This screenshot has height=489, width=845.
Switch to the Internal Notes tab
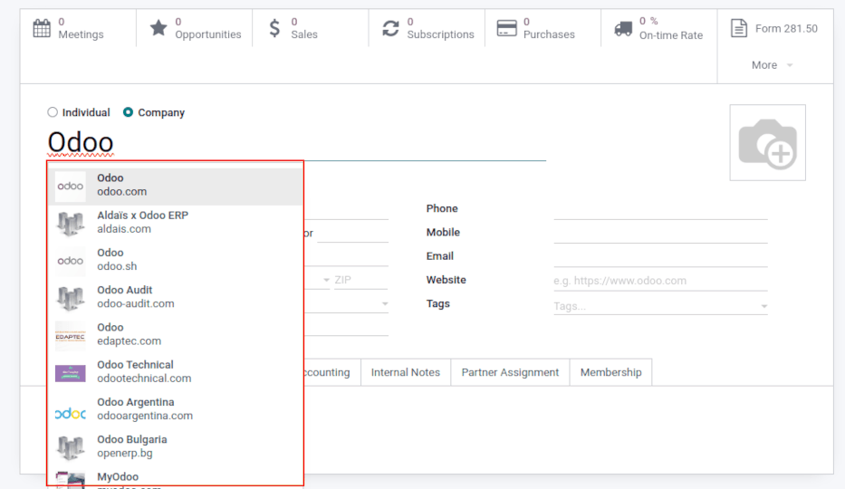(x=405, y=372)
